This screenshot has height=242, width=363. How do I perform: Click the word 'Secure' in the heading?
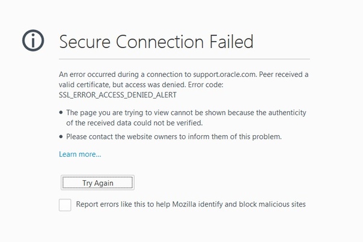[x=85, y=41]
